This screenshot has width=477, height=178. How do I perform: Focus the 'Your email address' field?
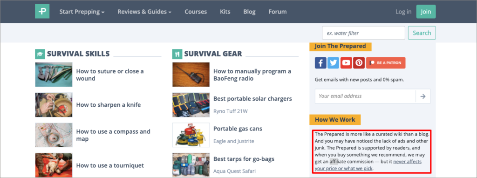(x=365, y=96)
